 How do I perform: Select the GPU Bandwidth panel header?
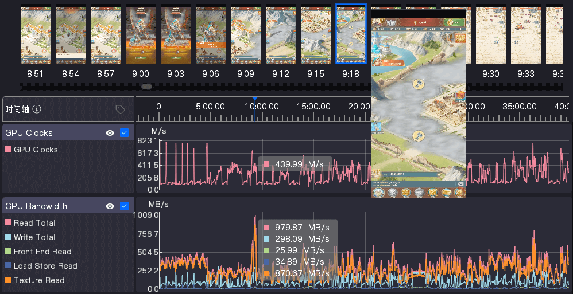(x=68, y=205)
